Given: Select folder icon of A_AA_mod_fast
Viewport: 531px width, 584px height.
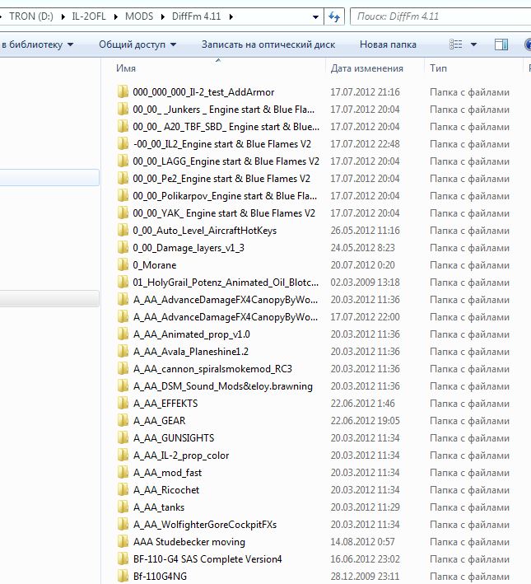Looking at the screenshot, I should point(123,473).
